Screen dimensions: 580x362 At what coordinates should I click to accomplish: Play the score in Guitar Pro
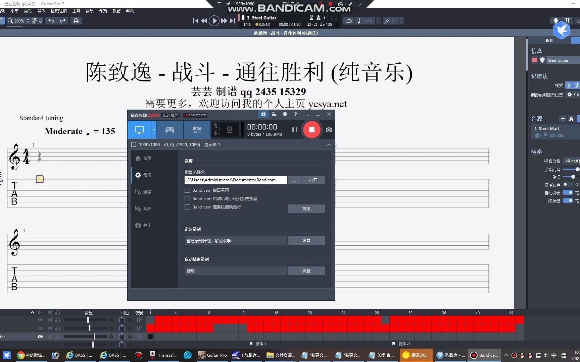tap(214, 21)
